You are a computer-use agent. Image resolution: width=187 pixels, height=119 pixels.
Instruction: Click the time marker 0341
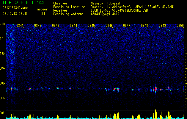[x=20, y=26]
